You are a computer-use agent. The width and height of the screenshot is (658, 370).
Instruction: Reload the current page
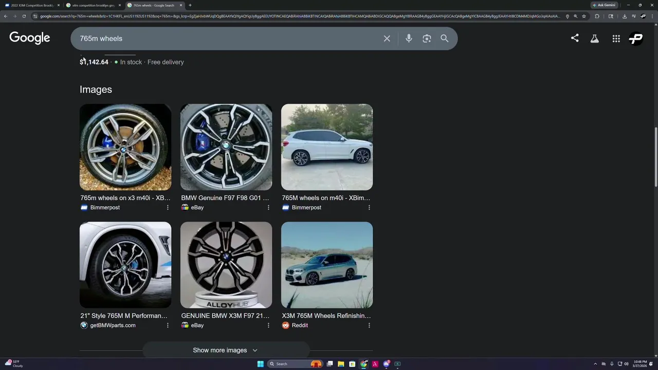coord(24,16)
